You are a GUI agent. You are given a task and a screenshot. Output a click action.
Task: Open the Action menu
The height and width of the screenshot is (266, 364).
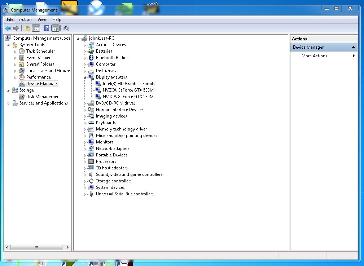pyautogui.click(x=25, y=19)
